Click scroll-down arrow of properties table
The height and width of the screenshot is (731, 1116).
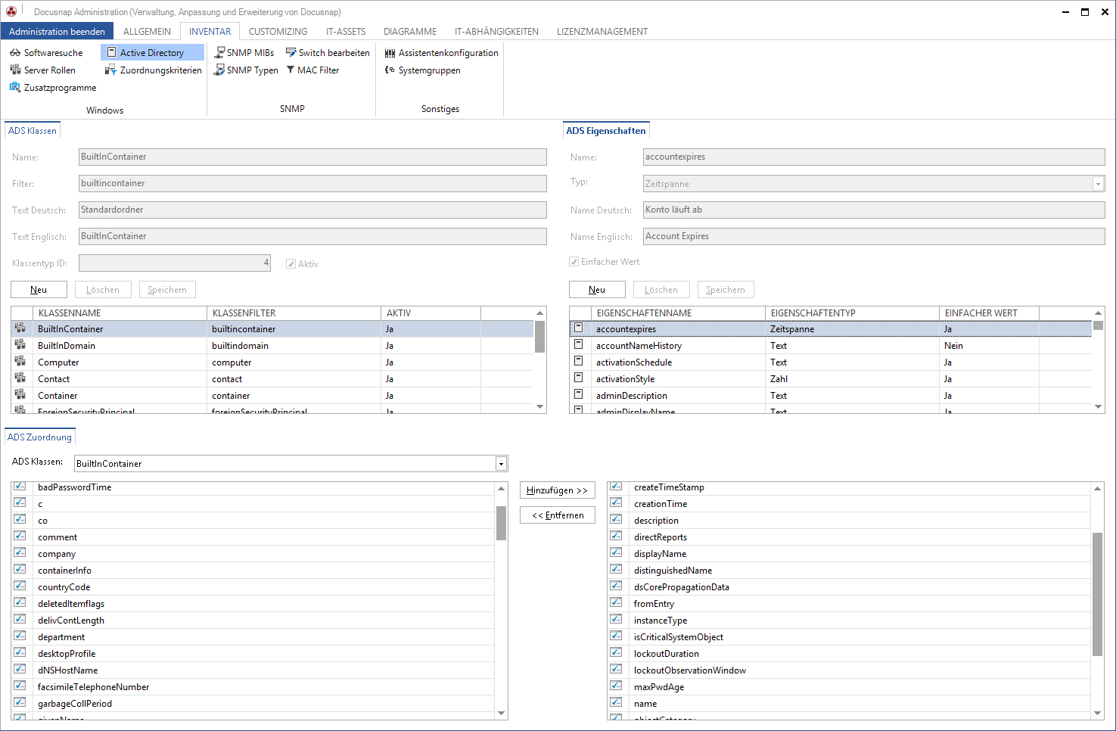pos(1099,407)
